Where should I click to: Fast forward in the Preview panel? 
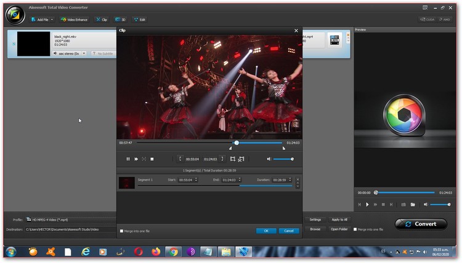coord(375,205)
